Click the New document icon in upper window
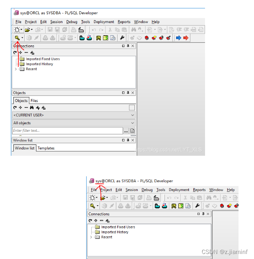The width and height of the screenshot is (254, 259). [17, 30]
